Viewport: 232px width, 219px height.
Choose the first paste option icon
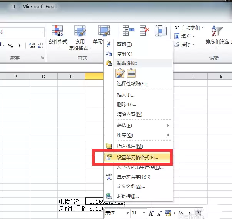point(120,73)
